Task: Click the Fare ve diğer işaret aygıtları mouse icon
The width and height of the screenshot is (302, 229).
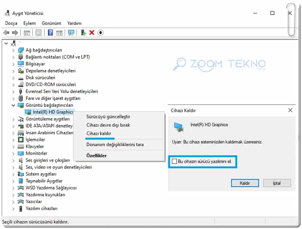Action: pos(21,99)
